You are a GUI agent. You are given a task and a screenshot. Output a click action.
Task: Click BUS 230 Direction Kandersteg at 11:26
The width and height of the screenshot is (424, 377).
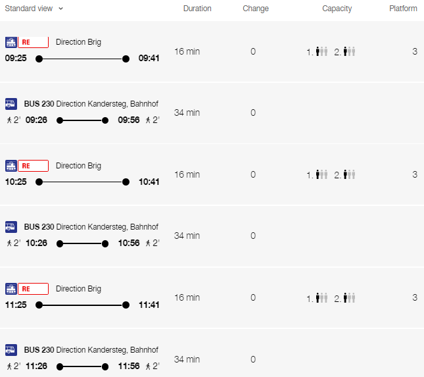point(91,350)
